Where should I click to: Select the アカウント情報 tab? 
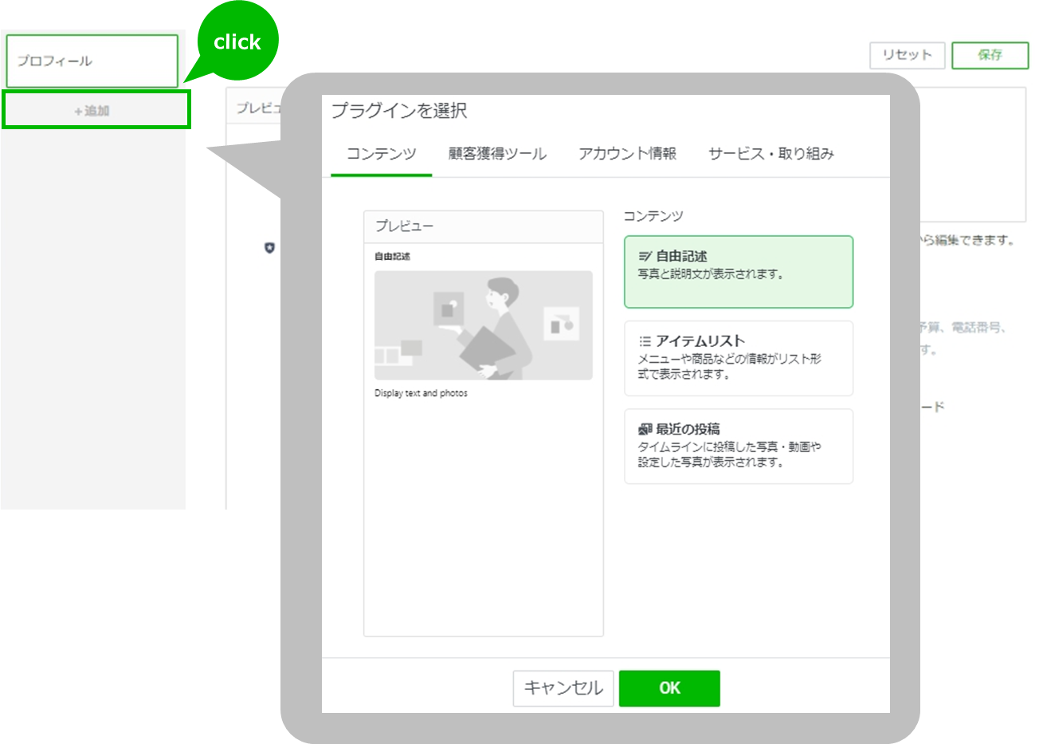627,154
